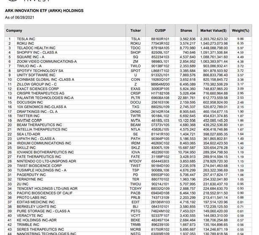Click SKILLZ INC company name
This screenshot has width=259, height=235.
26,148
